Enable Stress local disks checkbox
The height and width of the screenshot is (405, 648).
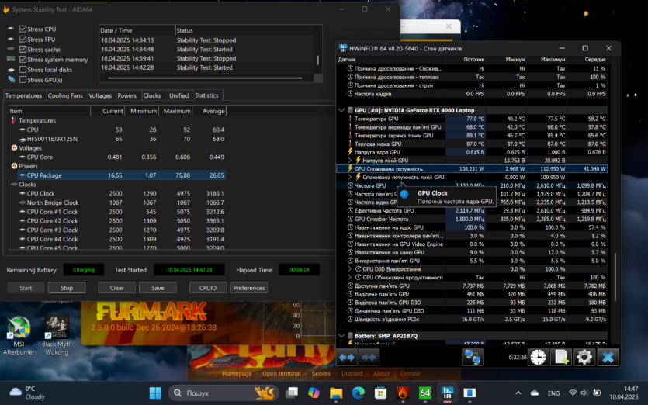pos(23,69)
